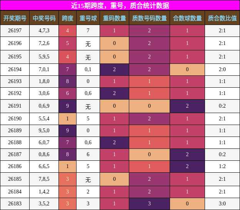
Task: Click composite count 0 in row 26194
Action: click(187, 70)
